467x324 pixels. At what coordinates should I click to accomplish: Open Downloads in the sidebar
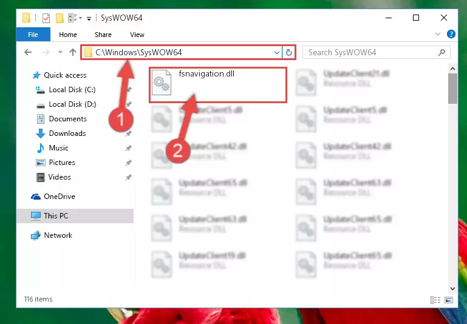pos(67,133)
